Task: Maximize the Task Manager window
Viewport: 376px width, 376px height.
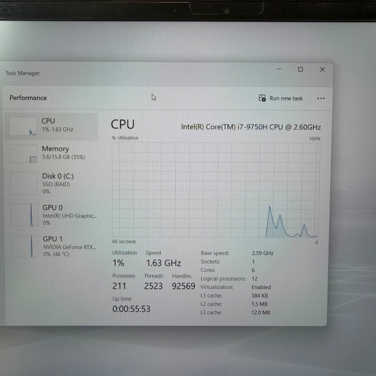Action: [300, 69]
